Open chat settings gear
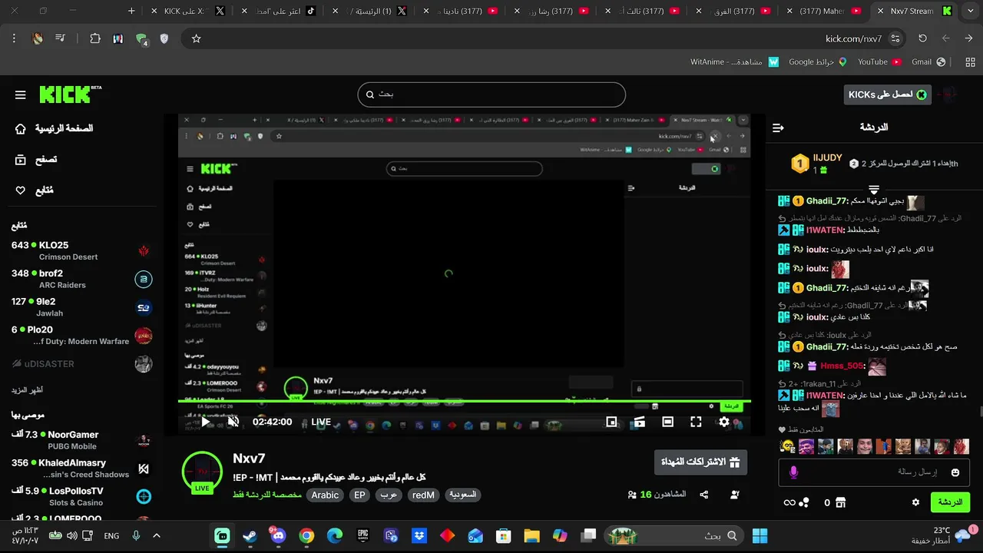Screen dimensions: 983x553 tap(915, 502)
